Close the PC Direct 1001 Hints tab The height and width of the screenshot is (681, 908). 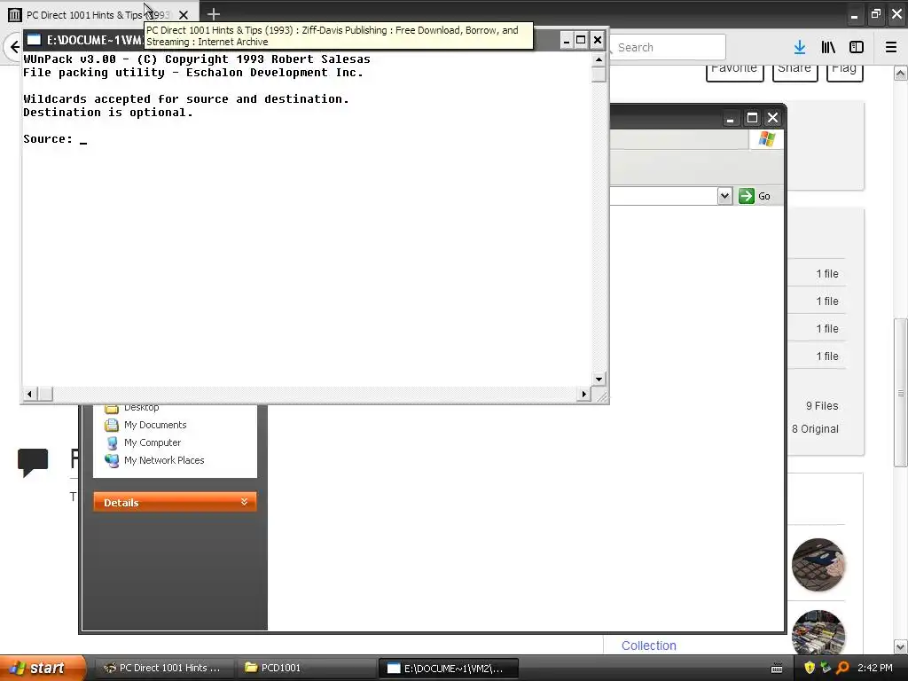tap(183, 14)
